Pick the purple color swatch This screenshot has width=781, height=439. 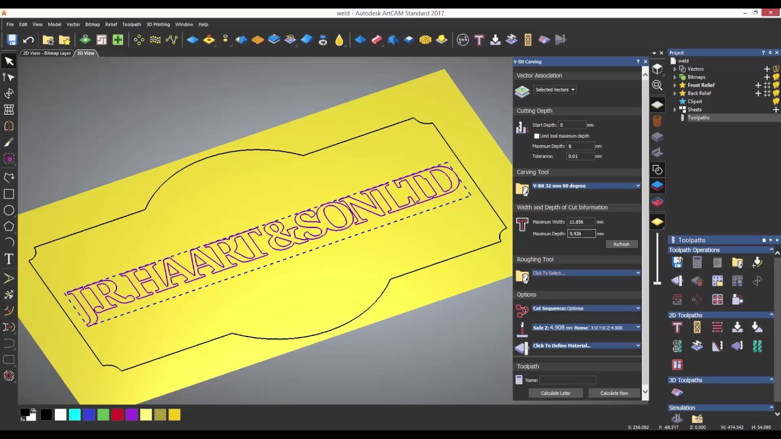pos(131,415)
